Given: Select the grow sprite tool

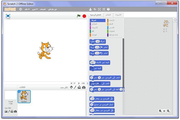Looking at the screenshot, I should [99, 9].
